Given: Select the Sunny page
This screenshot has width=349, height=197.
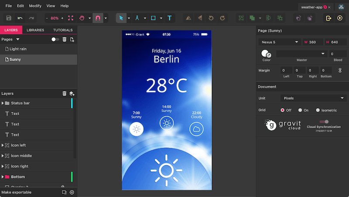Looking at the screenshot, I should [x=38, y=60].
